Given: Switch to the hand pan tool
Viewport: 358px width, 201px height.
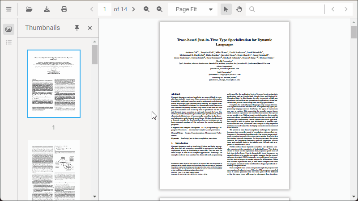Looking at the screenshot, I should (x=239, y=9).
